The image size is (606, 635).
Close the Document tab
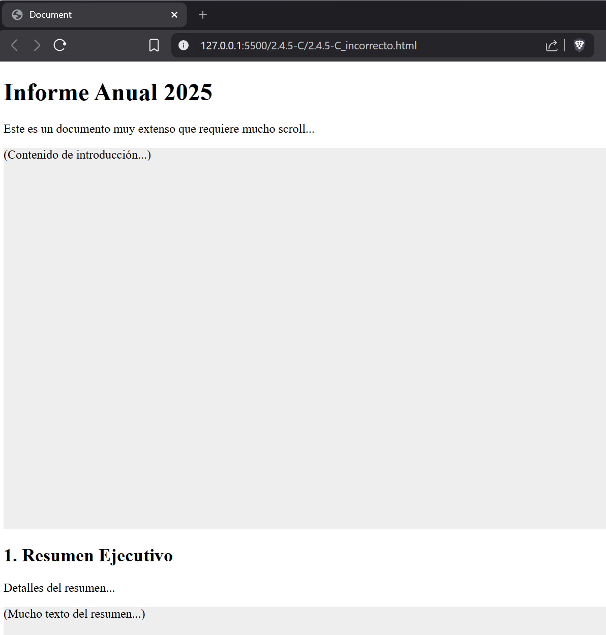[x=174, y=15]
